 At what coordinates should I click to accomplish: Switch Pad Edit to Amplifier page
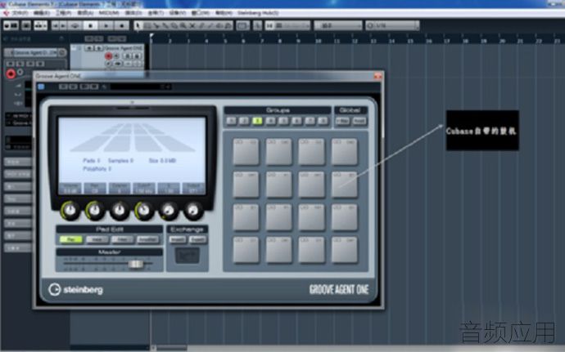tap(147, 239)
